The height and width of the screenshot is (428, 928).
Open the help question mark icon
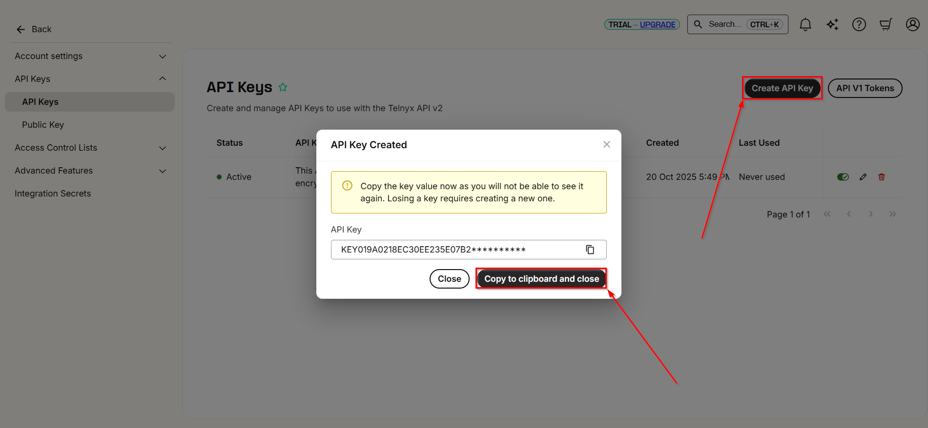pyautogui.click(x=859, y=24)
